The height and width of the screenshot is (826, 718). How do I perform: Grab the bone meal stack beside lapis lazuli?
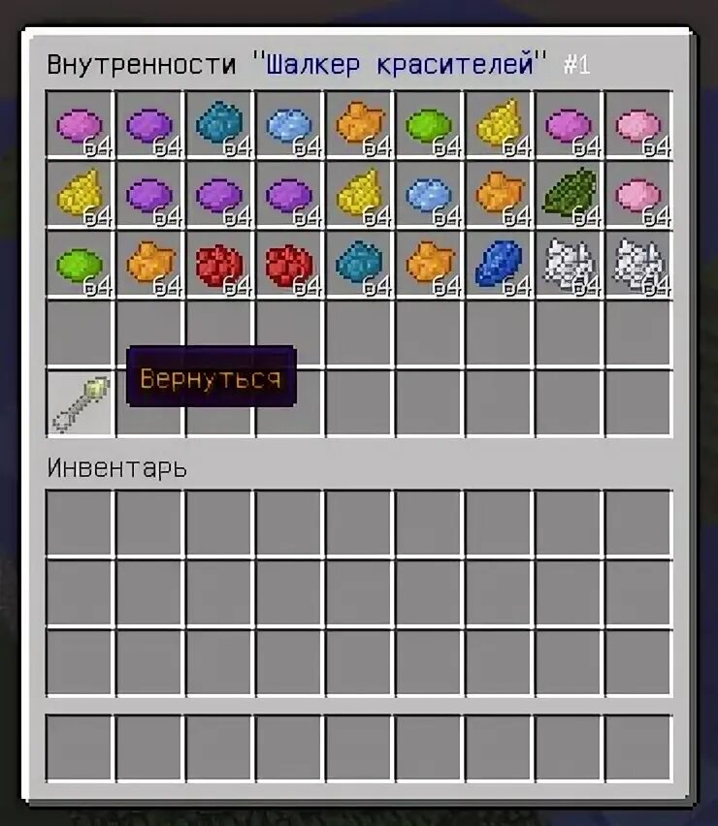(570, 265)
